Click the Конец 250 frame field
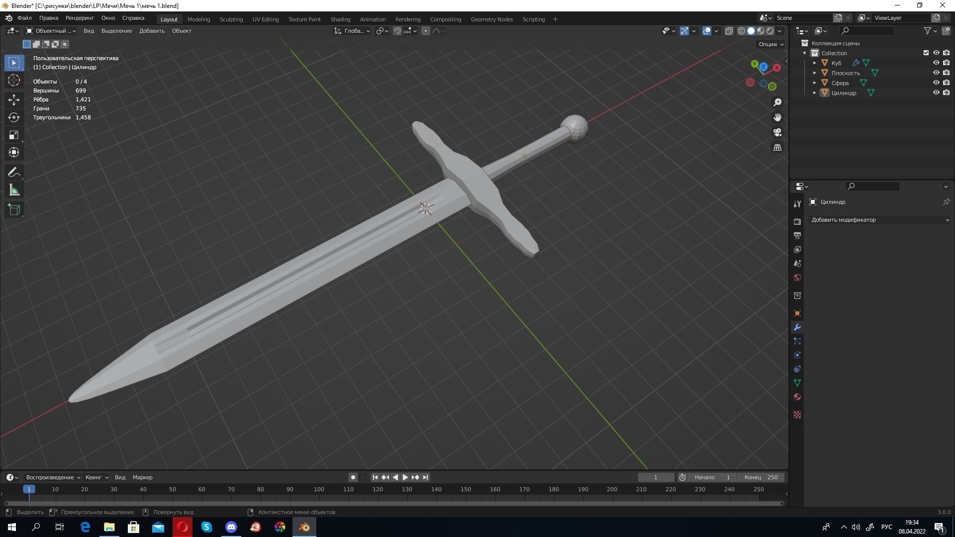The width and height of the screenshot is (955, 537). [761, 477]
